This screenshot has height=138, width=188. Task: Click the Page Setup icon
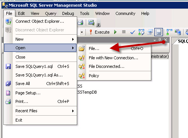pos(8,93)
